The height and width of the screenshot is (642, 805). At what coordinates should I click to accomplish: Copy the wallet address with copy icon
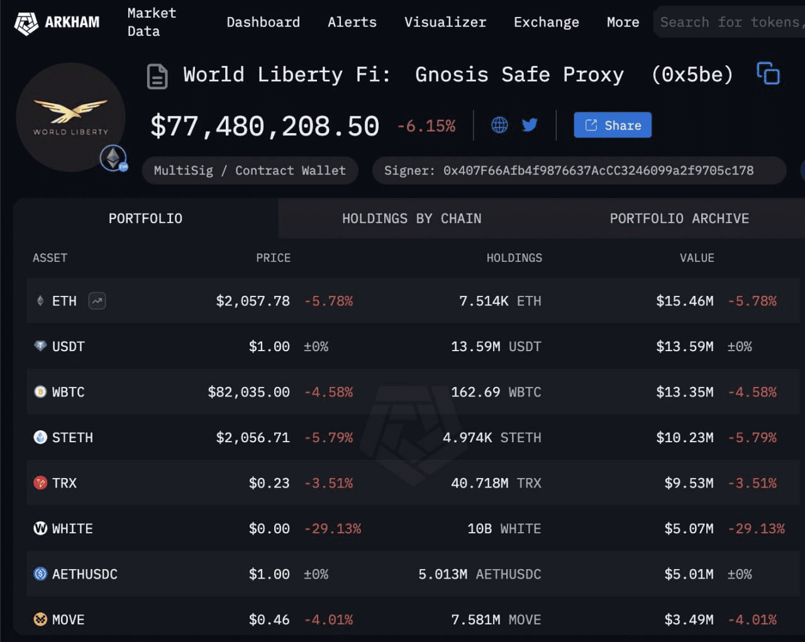(x=768, y=73)
